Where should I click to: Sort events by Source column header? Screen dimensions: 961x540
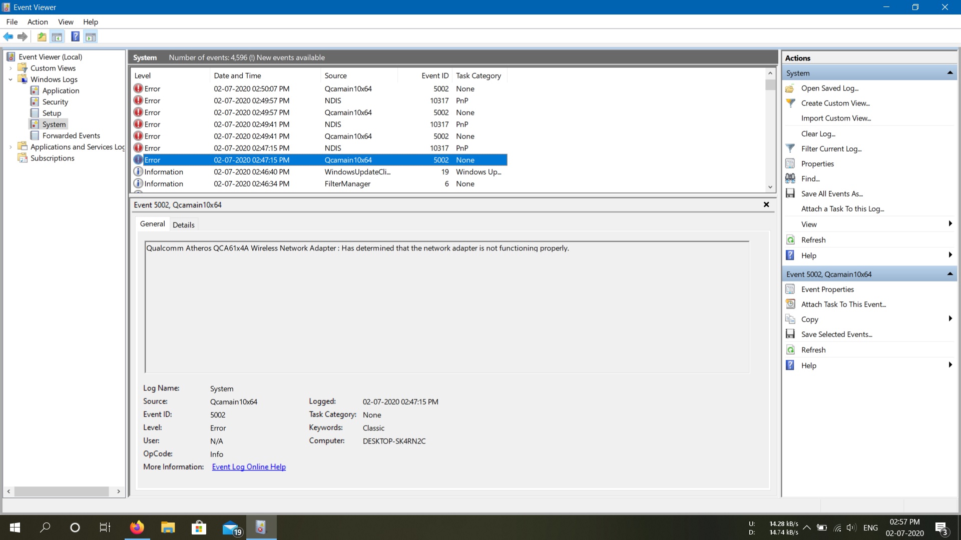[x=359, y=75]
